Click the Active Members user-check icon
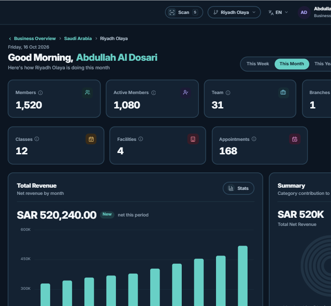This screenshot has height=306, width=331. point(185,92)
